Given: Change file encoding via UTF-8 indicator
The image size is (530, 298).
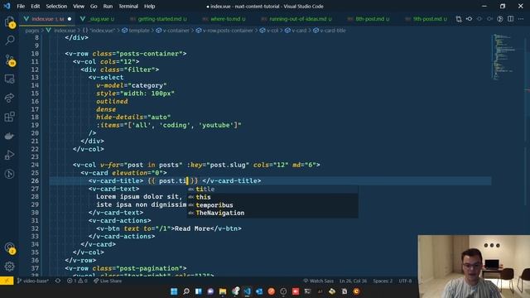Looking at the screenshot, I should (405, 281).
